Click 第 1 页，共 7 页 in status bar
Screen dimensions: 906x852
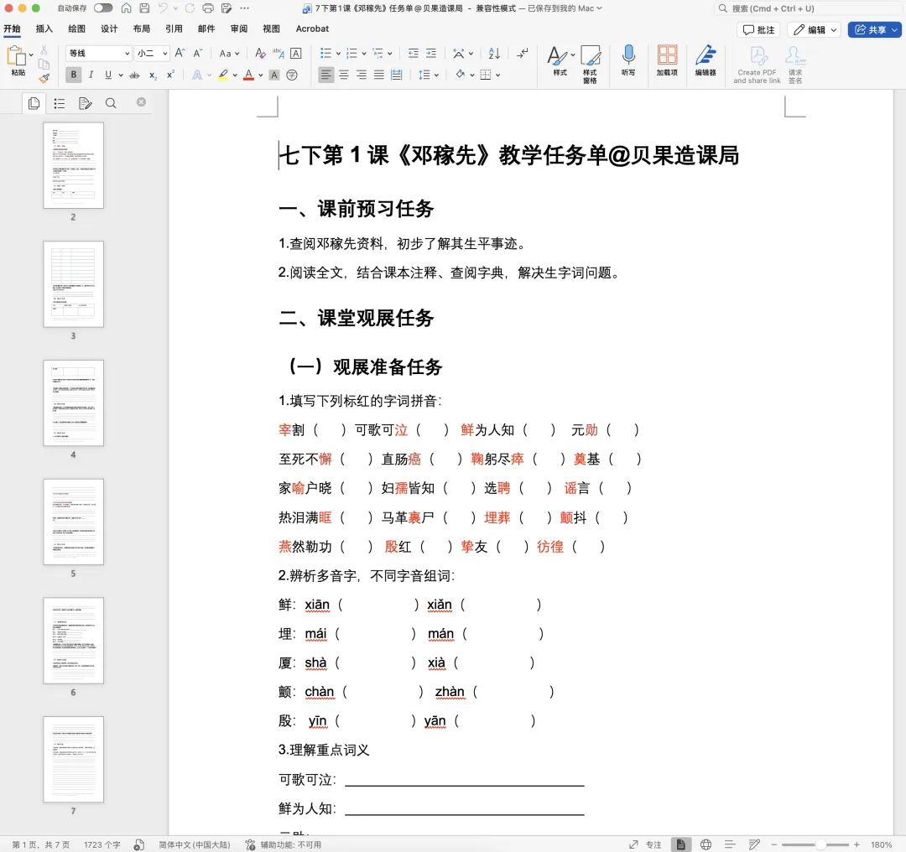click(x=40, y=844)
